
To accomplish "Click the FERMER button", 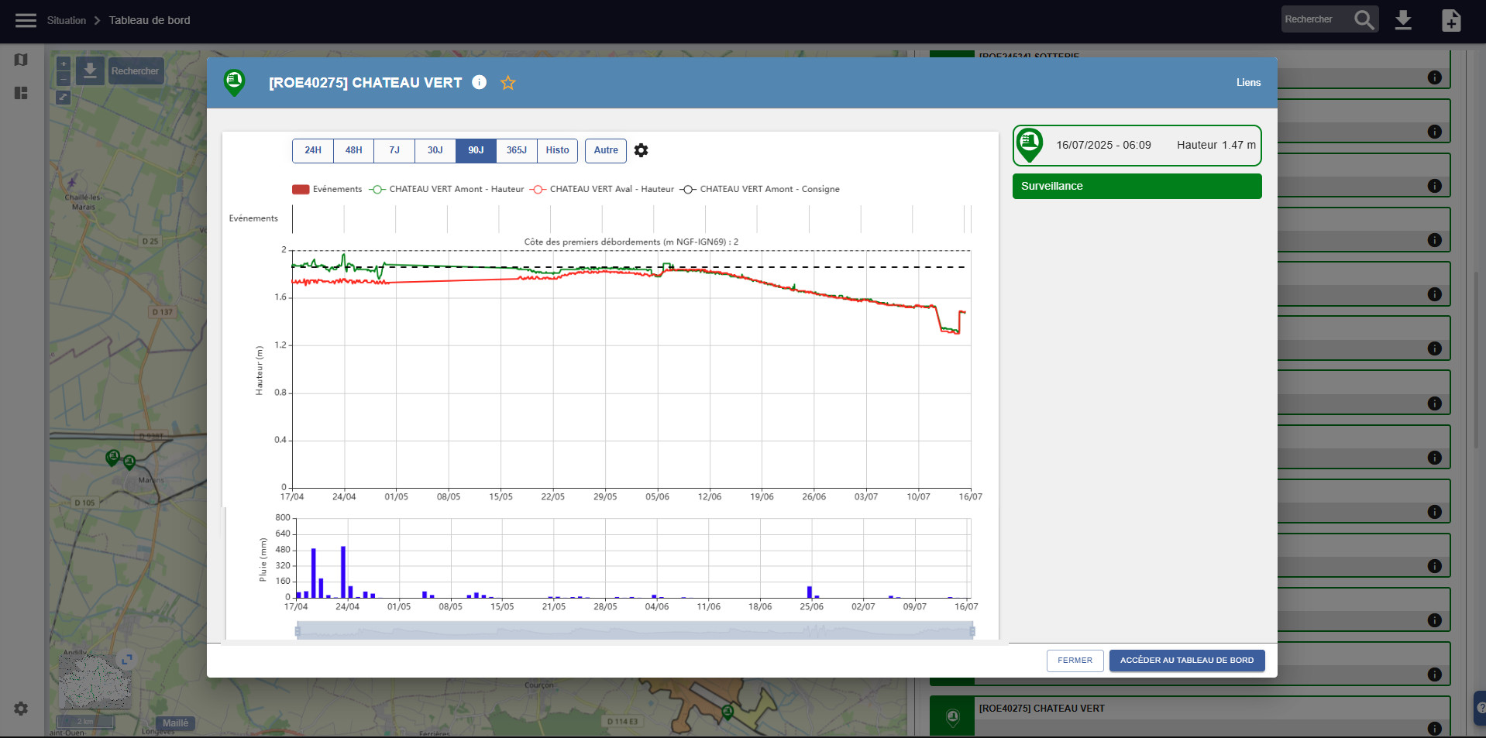I will 1075,661.
